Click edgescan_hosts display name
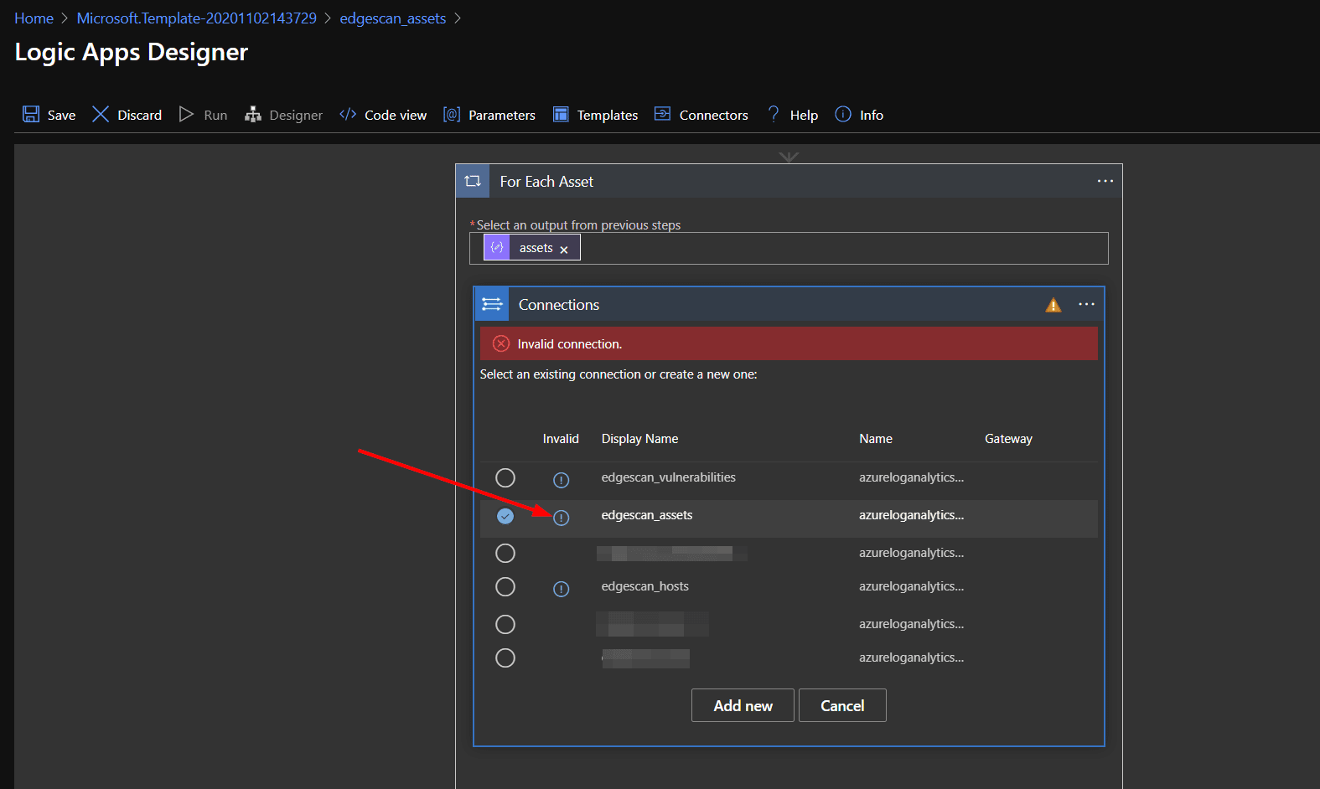1320x789 pixels. coord(644,586)
